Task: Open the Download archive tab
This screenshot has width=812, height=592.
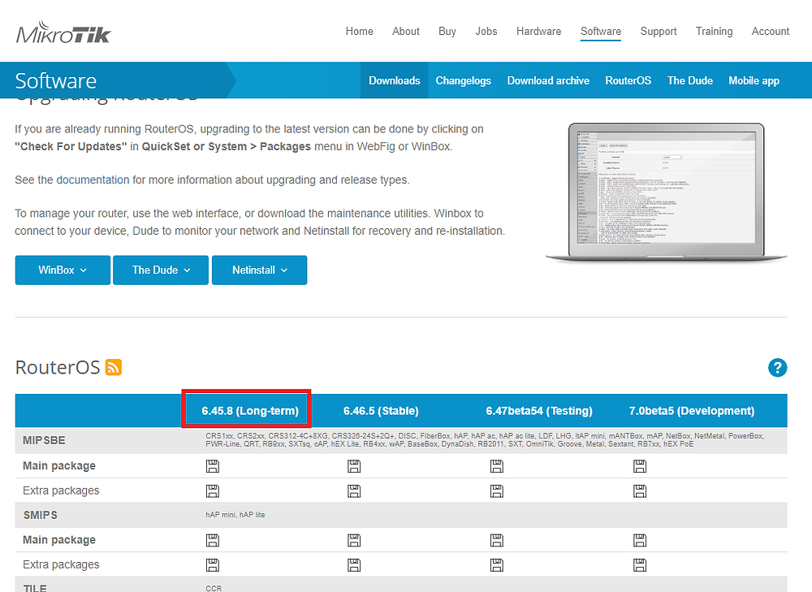Action: pos(548,80)
